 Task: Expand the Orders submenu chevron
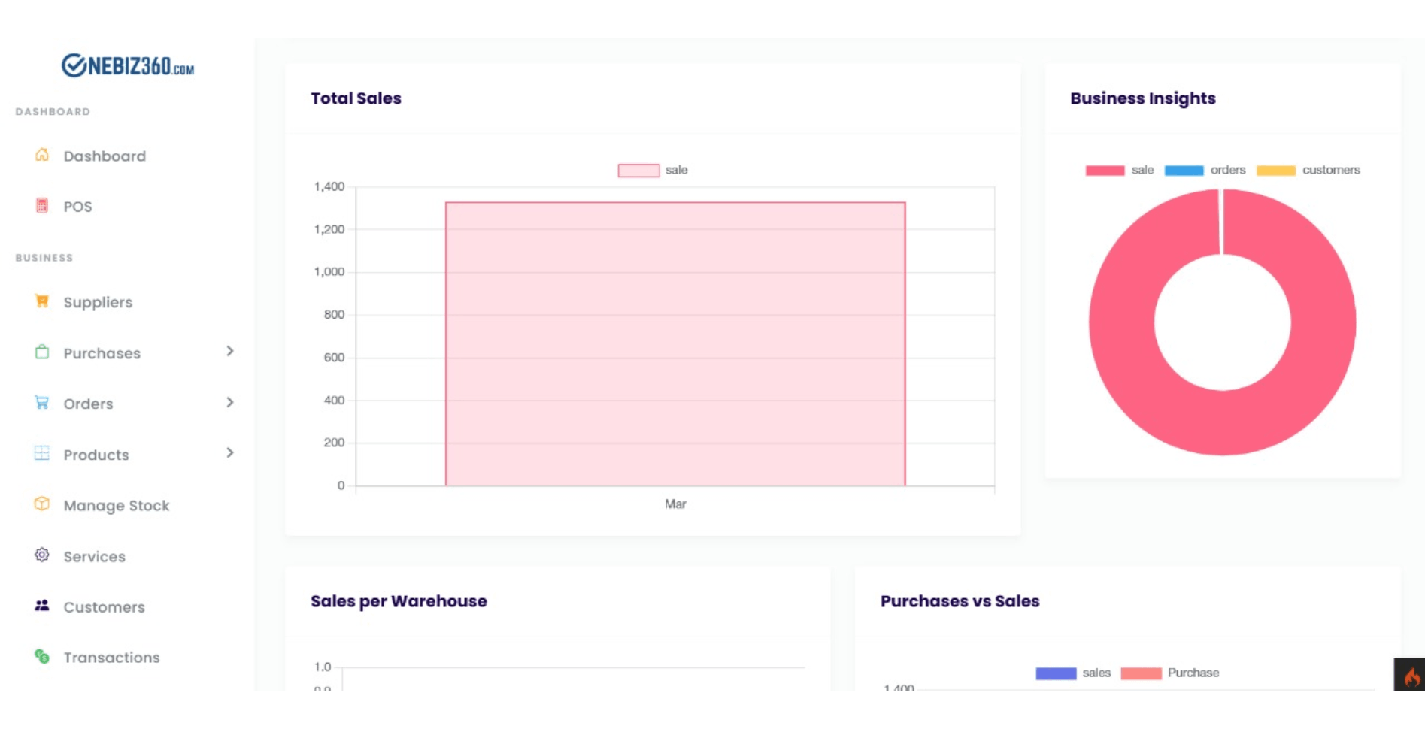pos(230,403)
